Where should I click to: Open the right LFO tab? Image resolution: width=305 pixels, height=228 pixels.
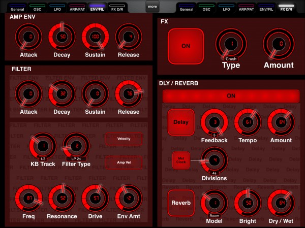point(226,8)
